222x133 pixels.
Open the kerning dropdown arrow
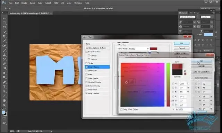coord(194,26)
